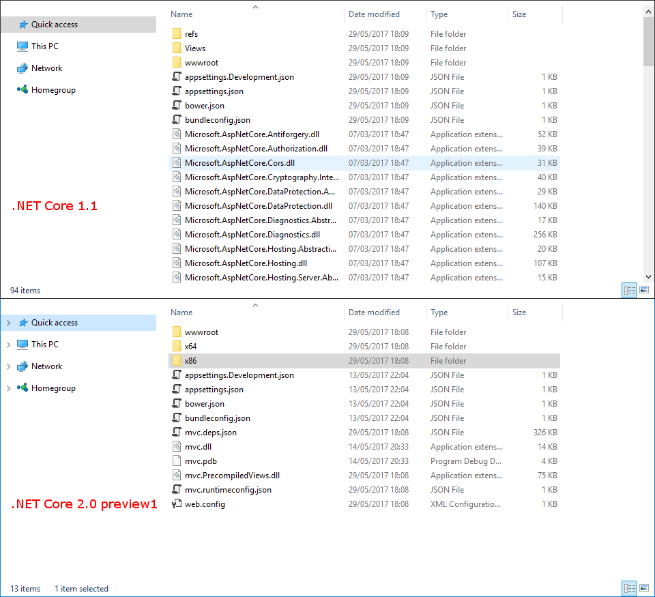Click Microsoft.AspNetCore.Cors.dll file icon
The image size is (655, 597).
(177, 162)
